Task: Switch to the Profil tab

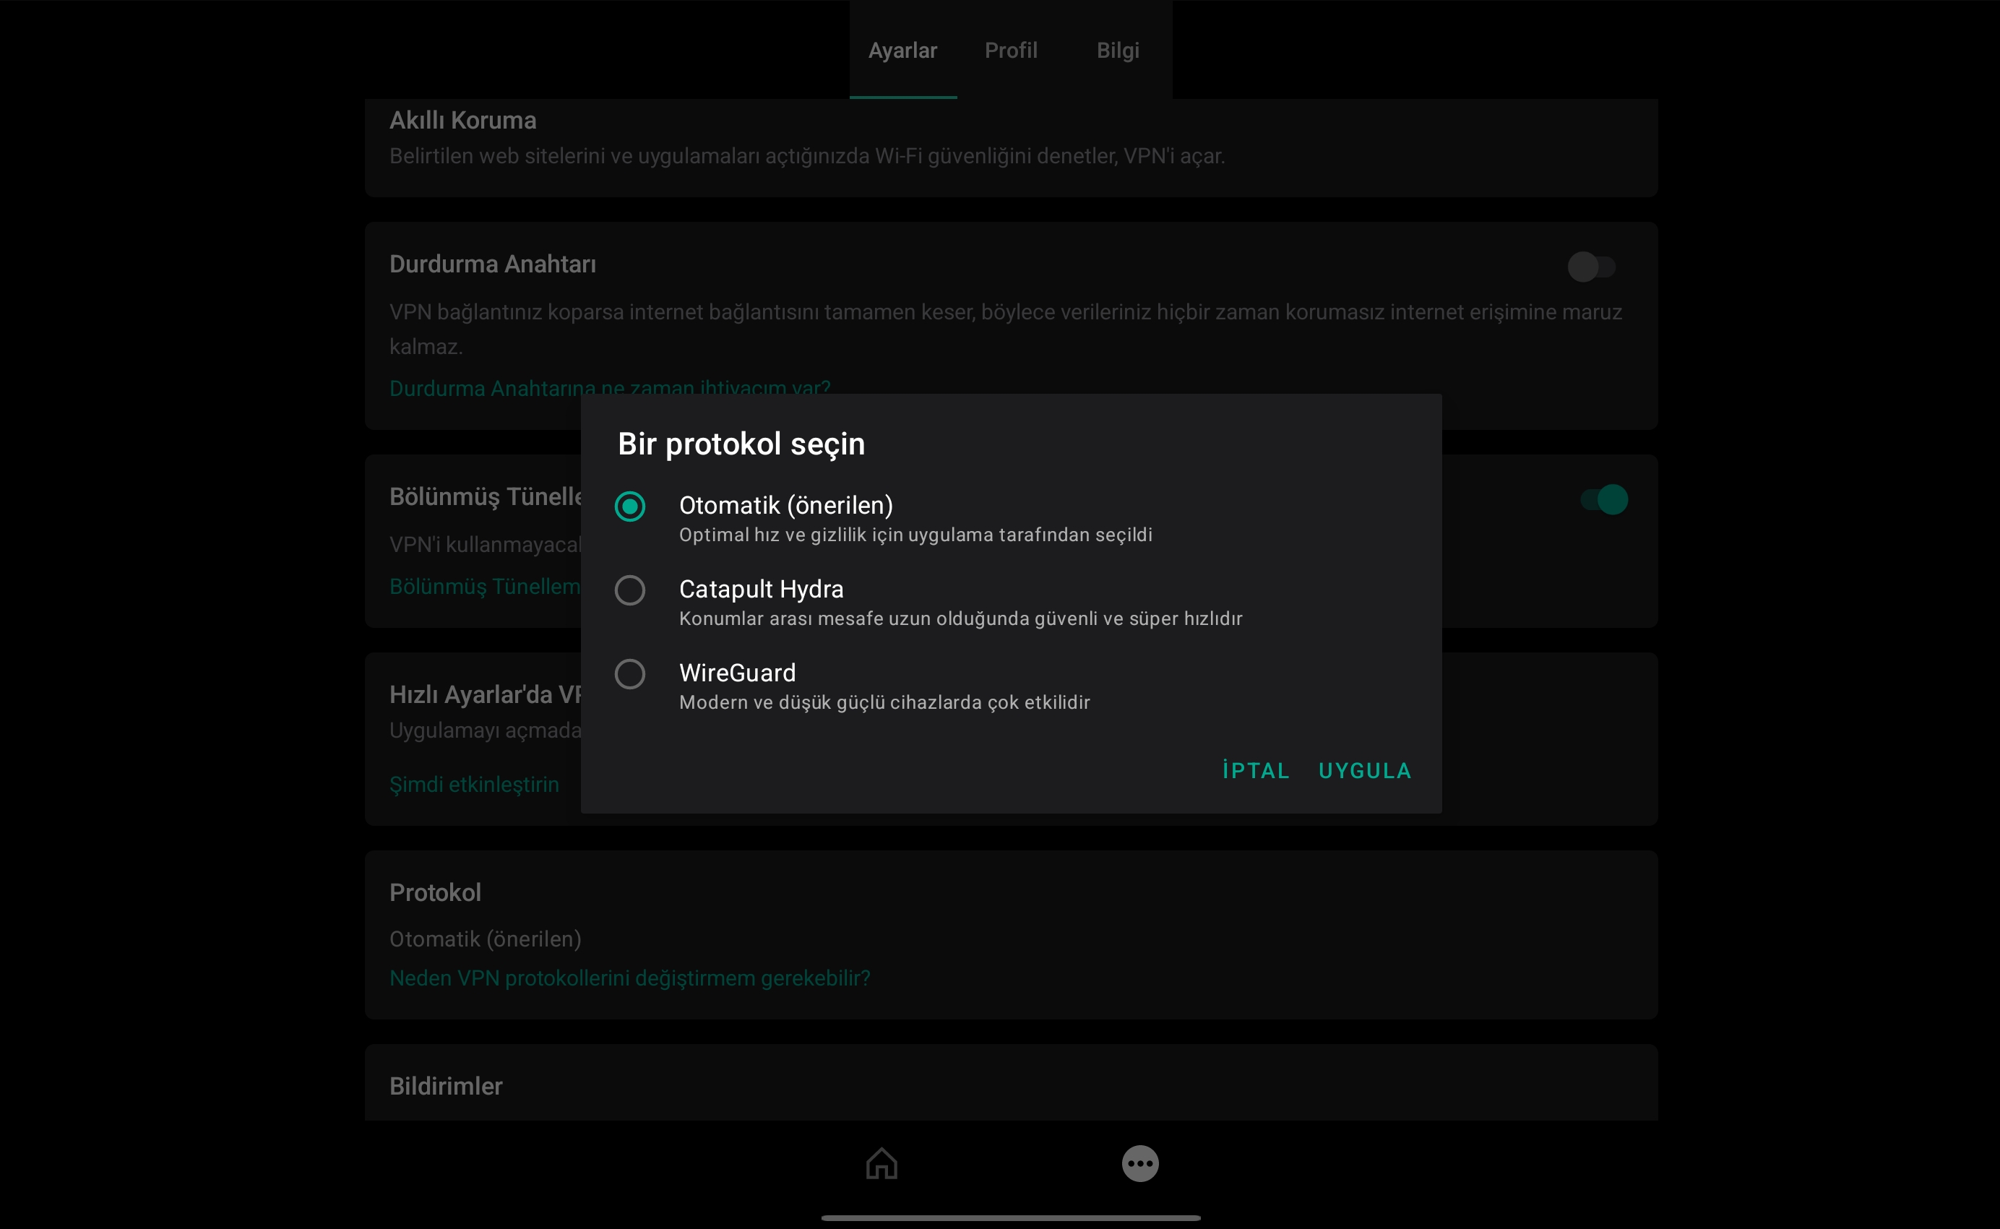Action: tap(1010, 51)
